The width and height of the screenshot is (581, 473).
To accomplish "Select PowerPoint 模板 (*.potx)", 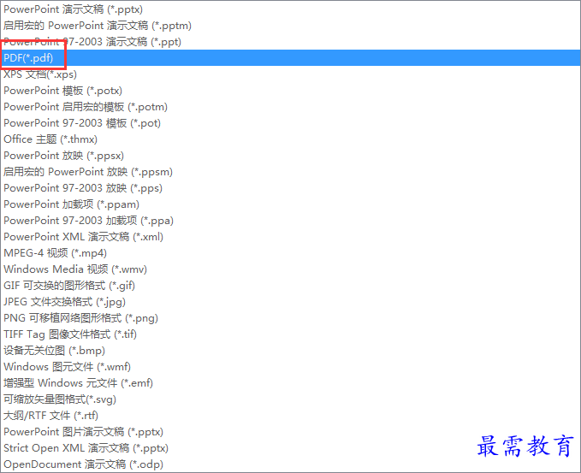I will [290, 91].
